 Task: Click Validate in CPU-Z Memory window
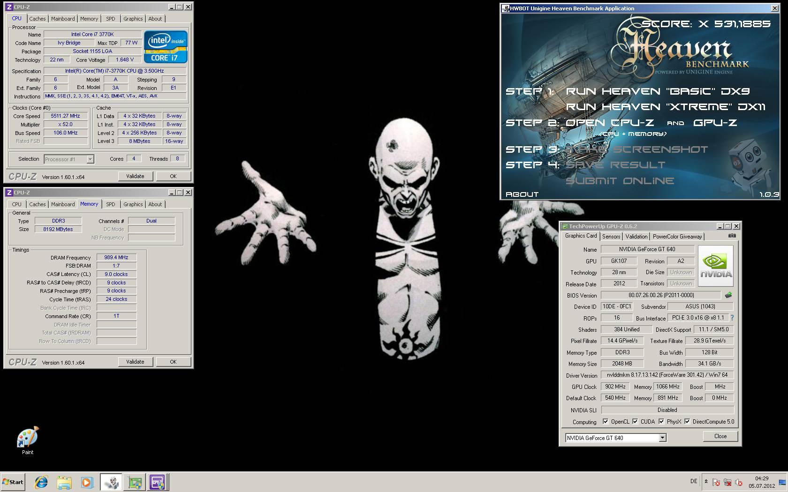[x=135, y=362]
